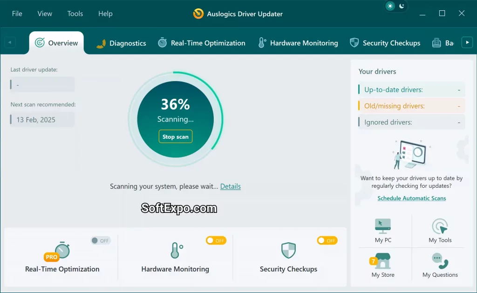Screen dimensions: 477x293
Task: Enable the Hardware Monitoring toggle
Action: (216, 240)
